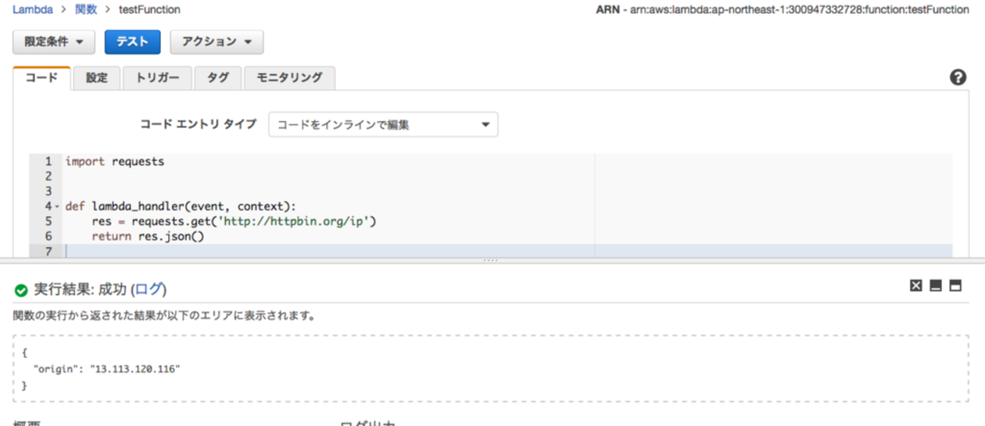Open the アクション dropdown menu
985x426 pixels.
216,42
